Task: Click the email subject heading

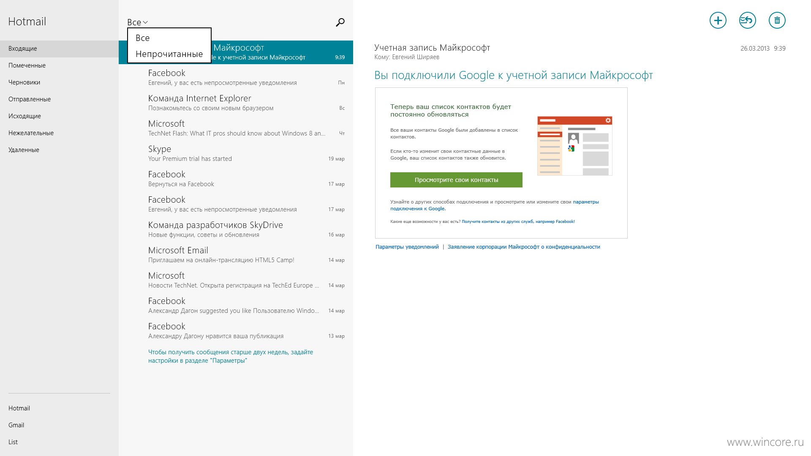Action: (x=514, y=75)
